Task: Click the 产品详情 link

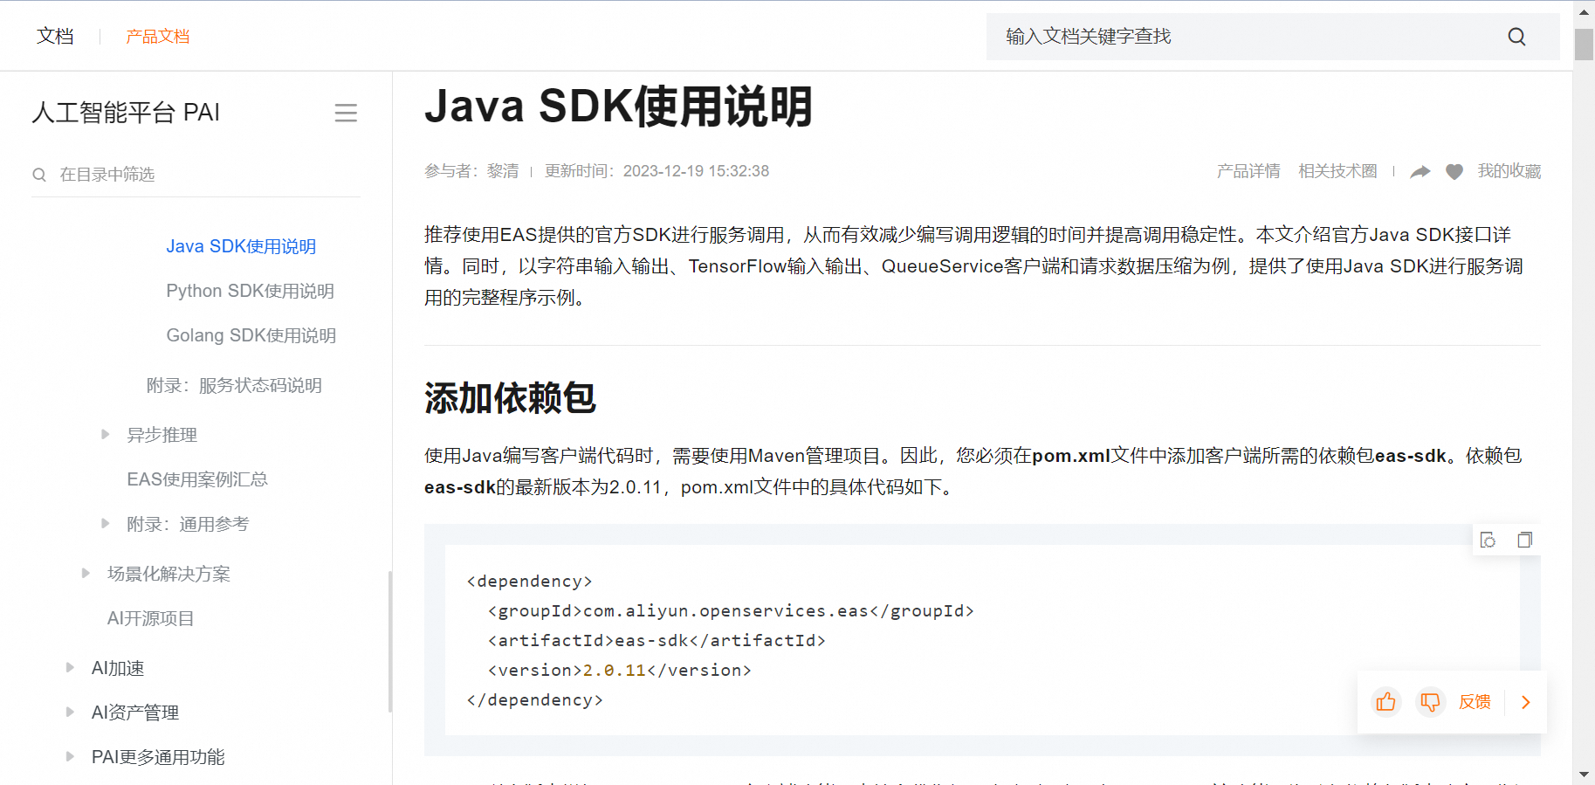Action: pos(1248,171)
